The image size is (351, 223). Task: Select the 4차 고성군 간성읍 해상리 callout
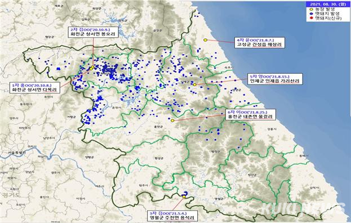pyautogui.click(x=260, y=42)
